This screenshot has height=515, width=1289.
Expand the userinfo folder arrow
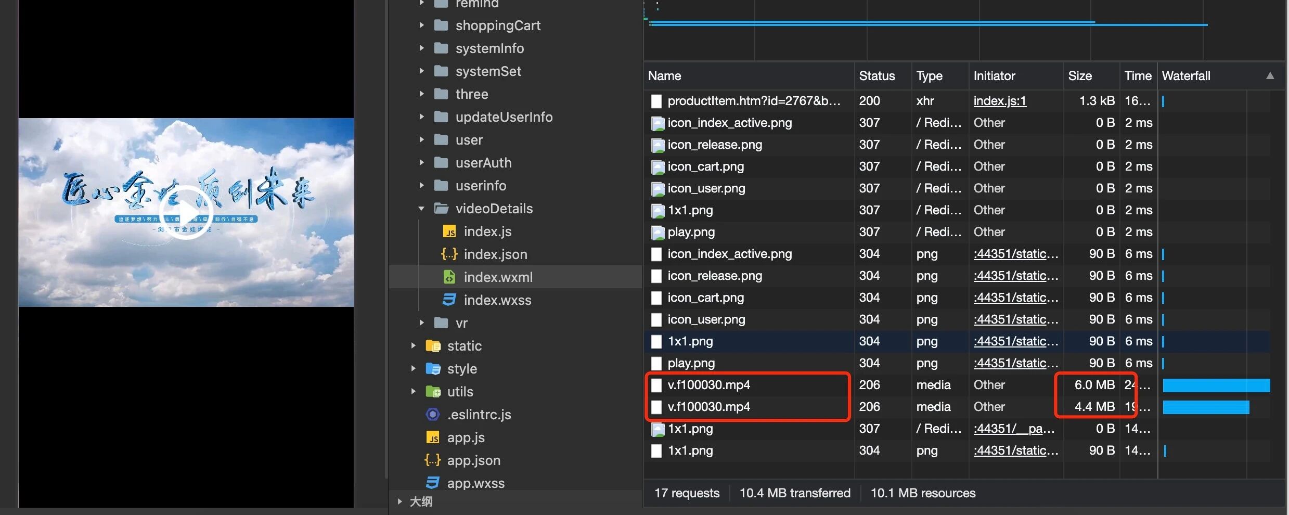[x=422, y=185]
